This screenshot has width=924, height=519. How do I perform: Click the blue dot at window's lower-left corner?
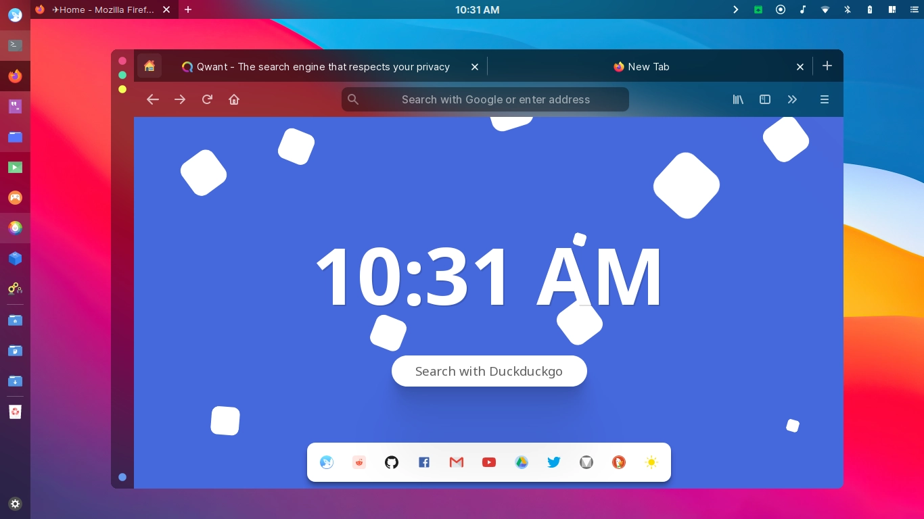122,477
